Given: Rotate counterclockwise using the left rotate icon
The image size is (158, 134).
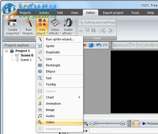Looking at the screenshot, I should pyautogui.click(x=104, y=30).
